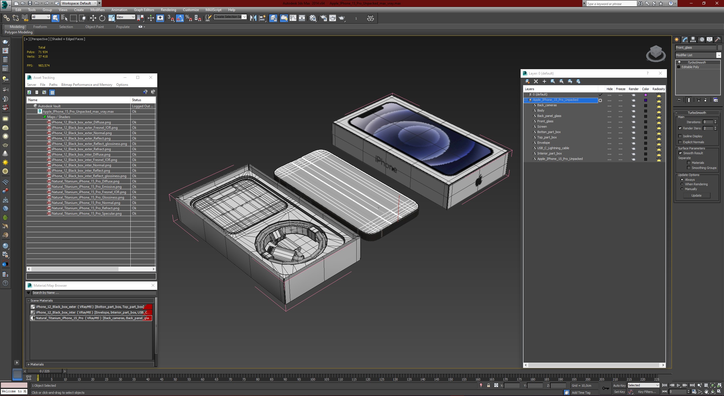Click Pin Stack icon under modifier stack
724x396 pixels.
click(679, 100)
